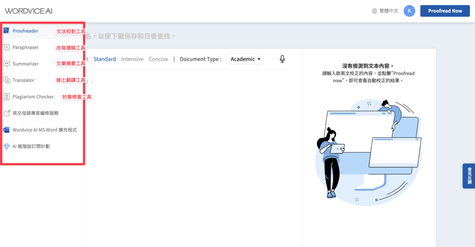Expand the Document Type Academic dropdown
Image resolution: width=475 pixels, height=247 pixels.
tap(245, 59)
